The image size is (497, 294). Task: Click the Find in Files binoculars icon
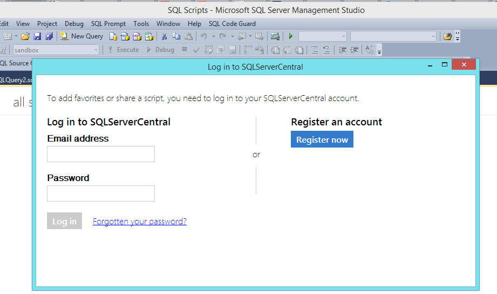[447, 36]
